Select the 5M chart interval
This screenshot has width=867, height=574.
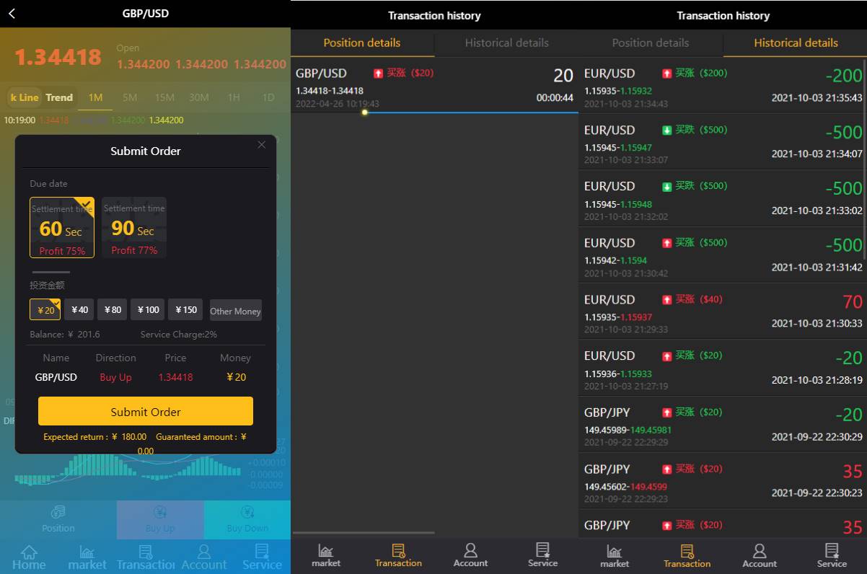[x=130, y=97]
